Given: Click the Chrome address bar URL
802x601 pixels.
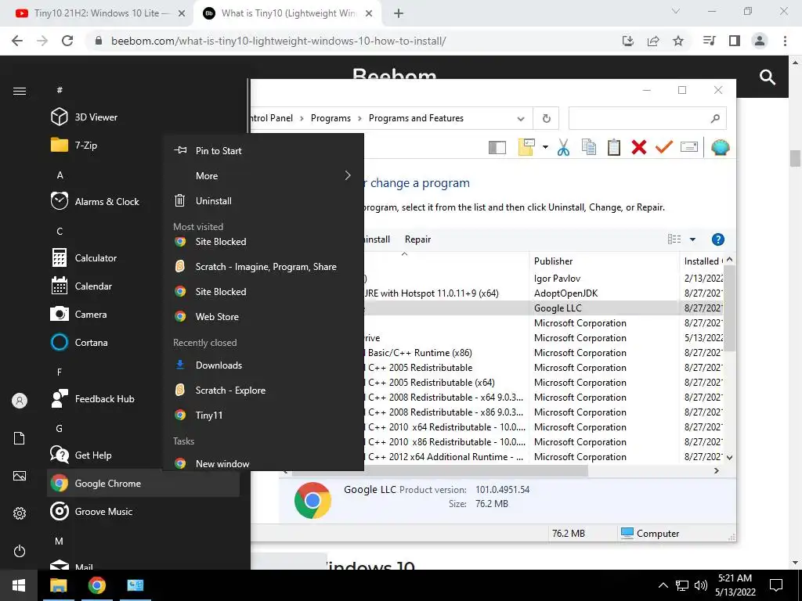Looking at the screenshot, I should 278,41.
